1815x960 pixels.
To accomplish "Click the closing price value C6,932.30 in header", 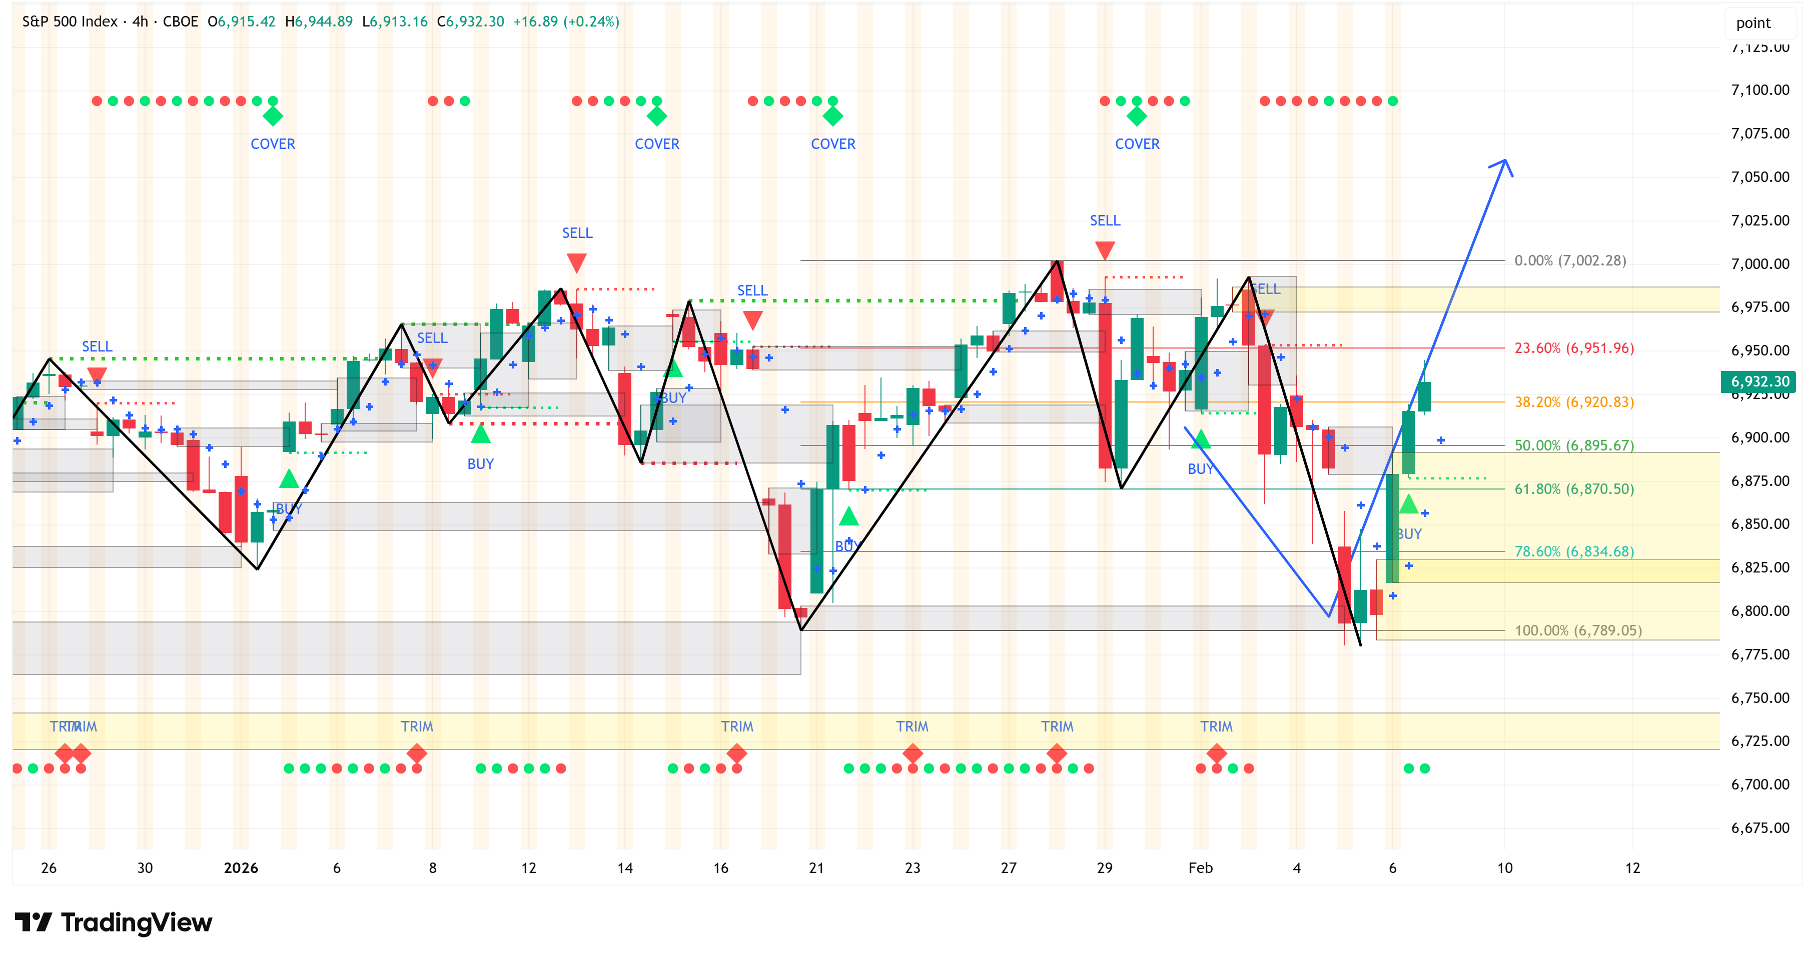I will tap(471, 21).
